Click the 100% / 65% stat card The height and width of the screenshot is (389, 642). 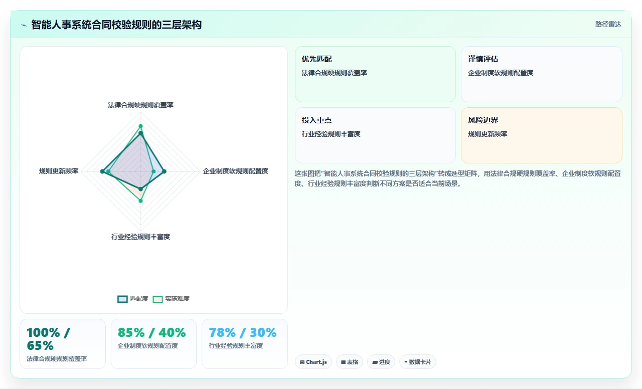point(63,344)
